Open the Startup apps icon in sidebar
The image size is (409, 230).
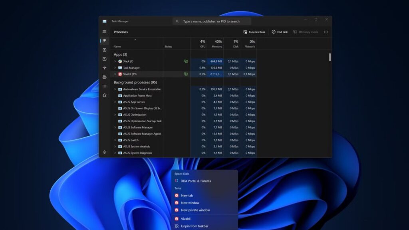click(104, 68)
